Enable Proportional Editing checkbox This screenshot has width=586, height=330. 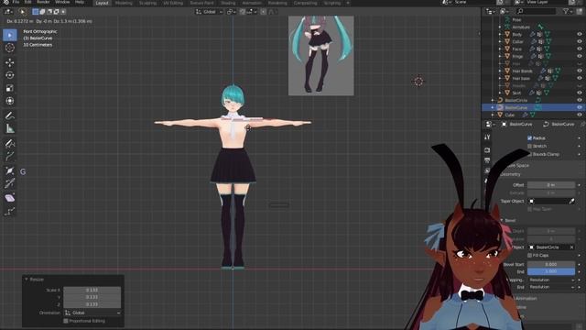click(x=66, y=321)
